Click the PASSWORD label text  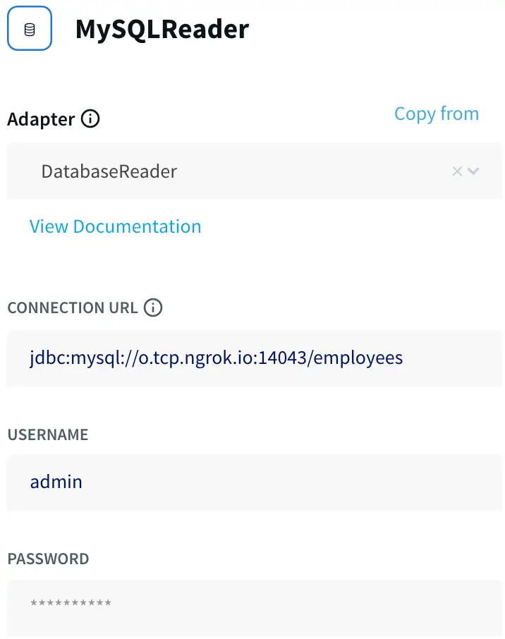pos(48,559)
